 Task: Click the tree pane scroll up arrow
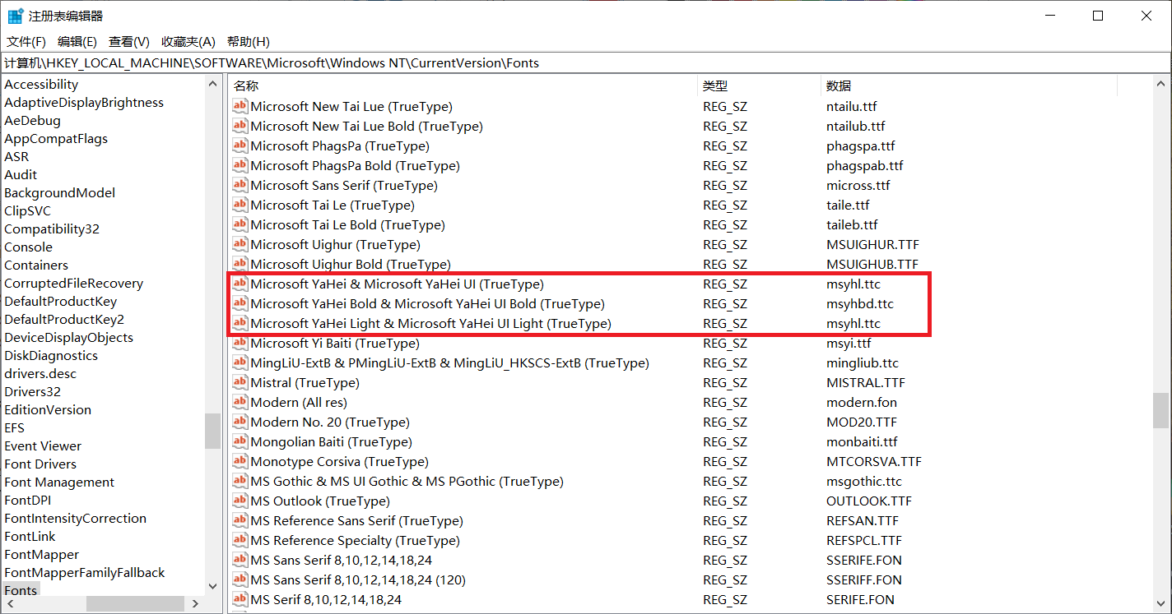coord(213,84)
